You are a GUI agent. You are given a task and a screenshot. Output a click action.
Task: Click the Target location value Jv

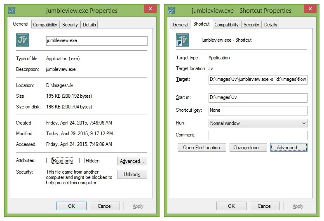pos(211,68)
